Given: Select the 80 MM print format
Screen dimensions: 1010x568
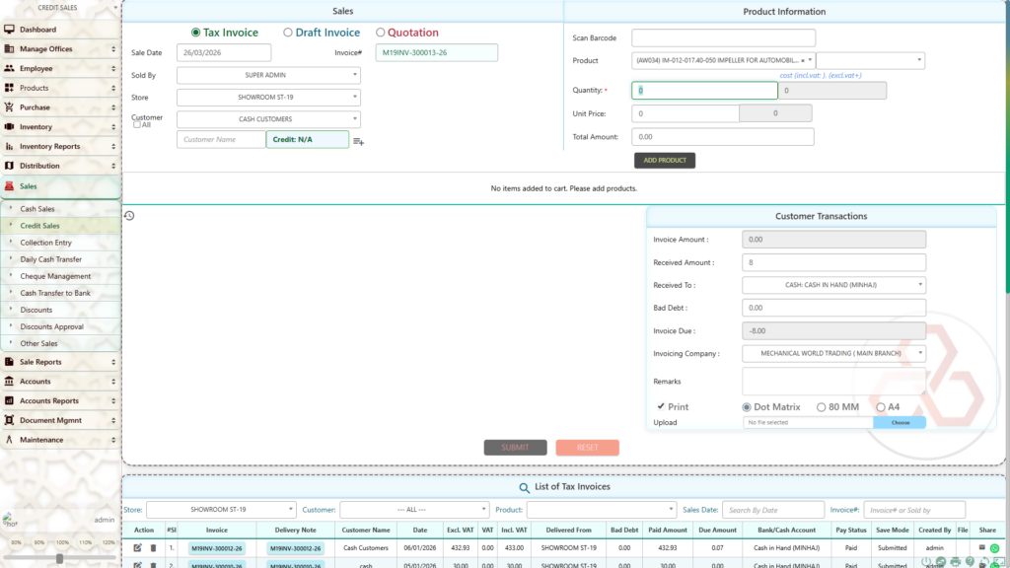Looking at the screenshot, I should (x=822, y=407).
